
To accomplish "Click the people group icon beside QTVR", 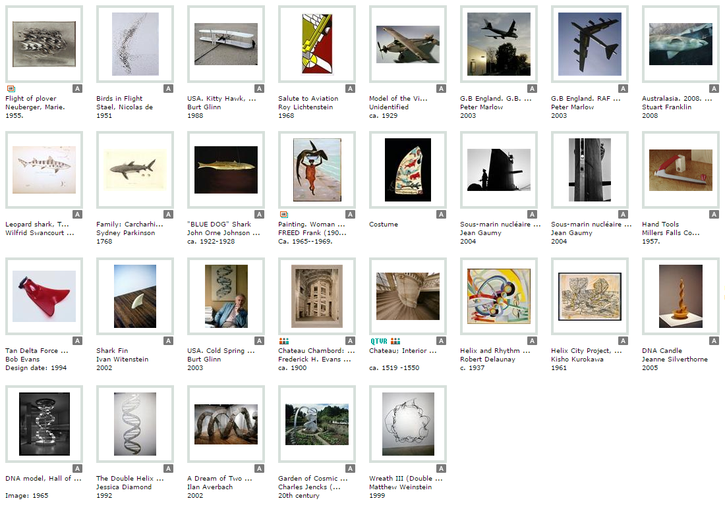I will click(395, 341).
